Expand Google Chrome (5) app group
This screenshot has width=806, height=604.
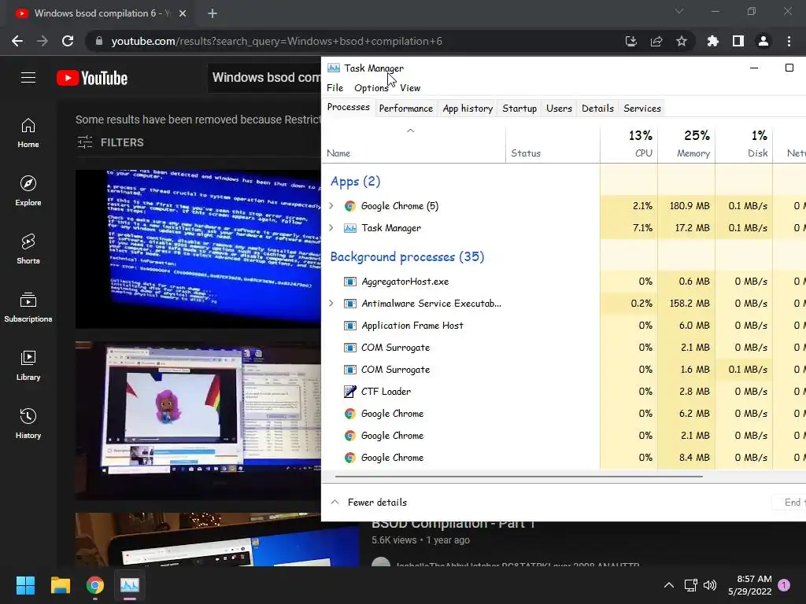pos(331,206)
